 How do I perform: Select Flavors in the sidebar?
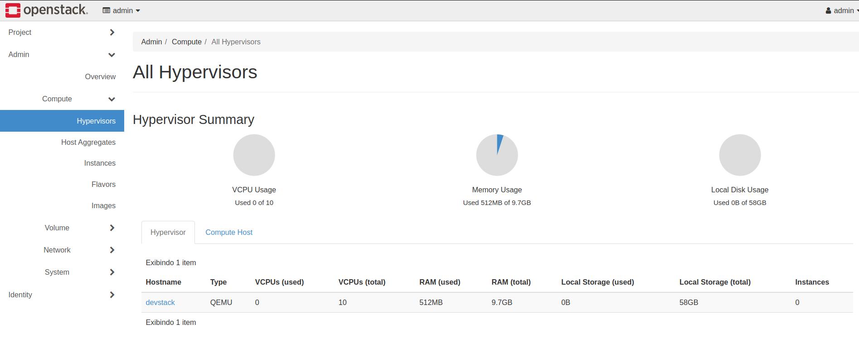click(x=103, y=185)
